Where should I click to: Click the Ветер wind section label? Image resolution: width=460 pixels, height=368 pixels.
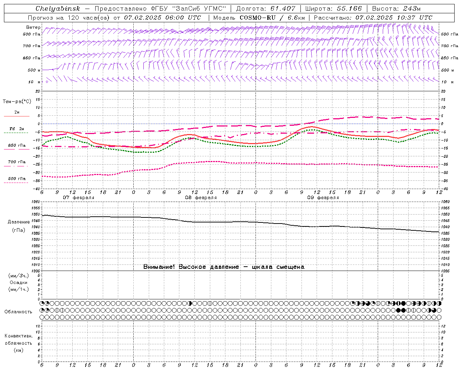tap(33, 27)
